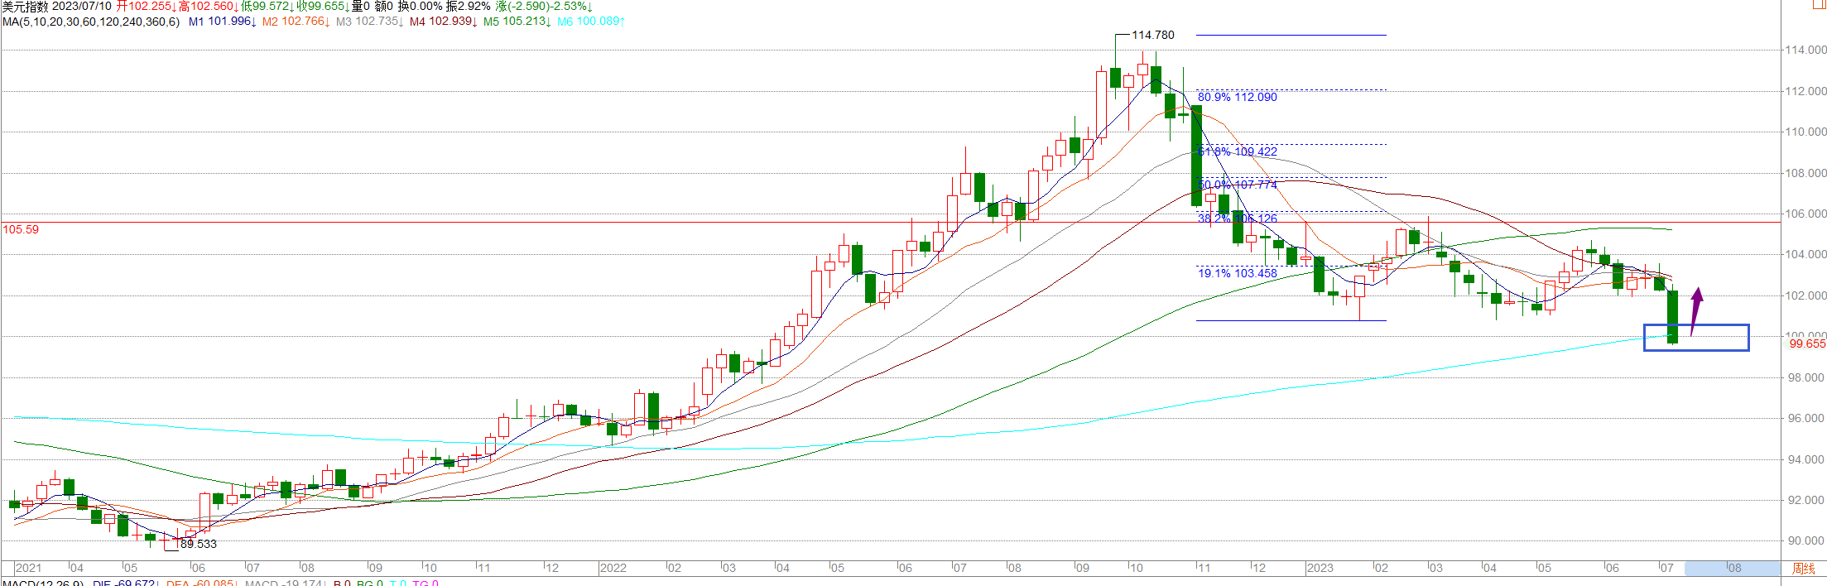Viewport: 1827px width, 586px height.
Task: Click the M4 102.939 moving average value
Action: click(443, 22)
